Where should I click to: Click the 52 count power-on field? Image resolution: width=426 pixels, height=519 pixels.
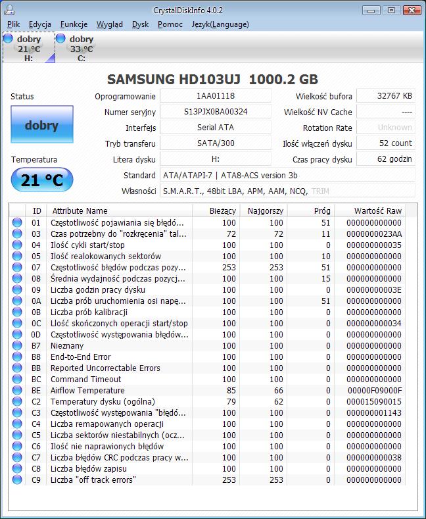click(x=386, y=143)
